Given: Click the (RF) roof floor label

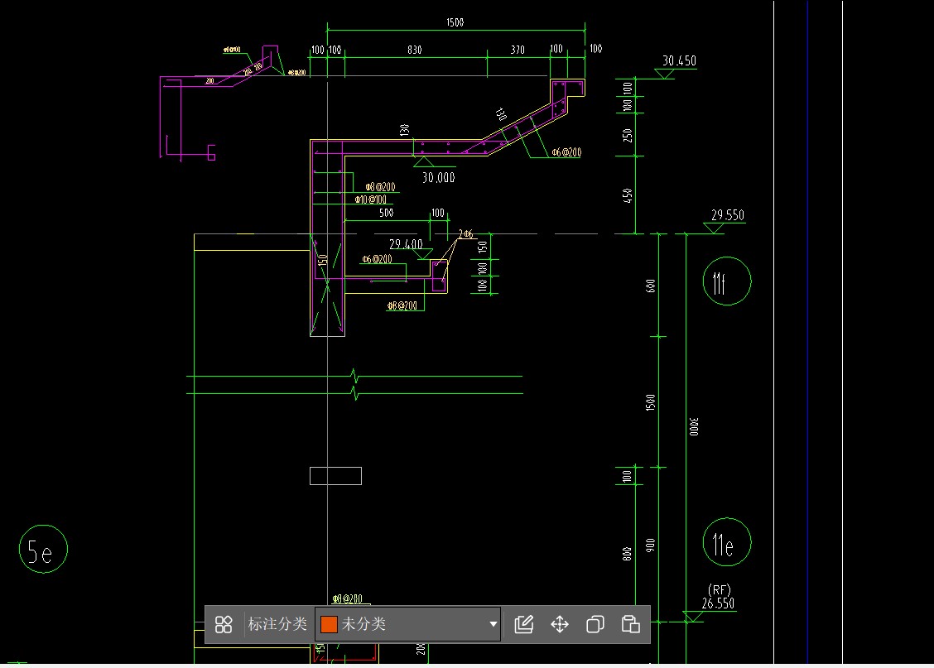Looking at the screenshot, I should [719, 590].
